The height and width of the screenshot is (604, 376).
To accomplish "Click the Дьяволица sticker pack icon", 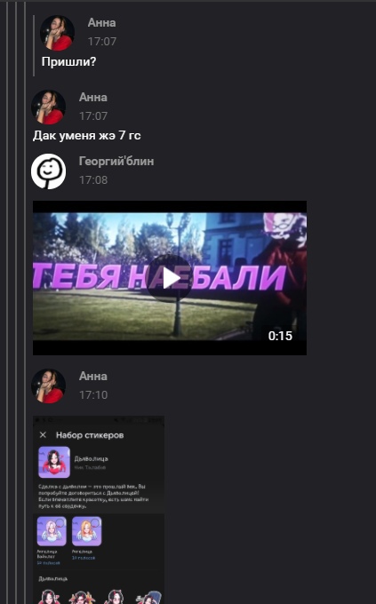I will click(54, 462).
